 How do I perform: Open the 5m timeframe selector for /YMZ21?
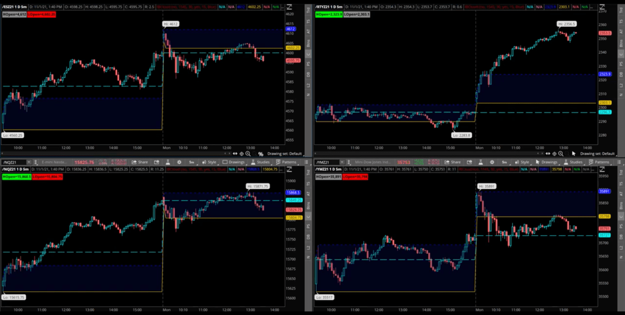pyautogui.click(x=504, y=162)
